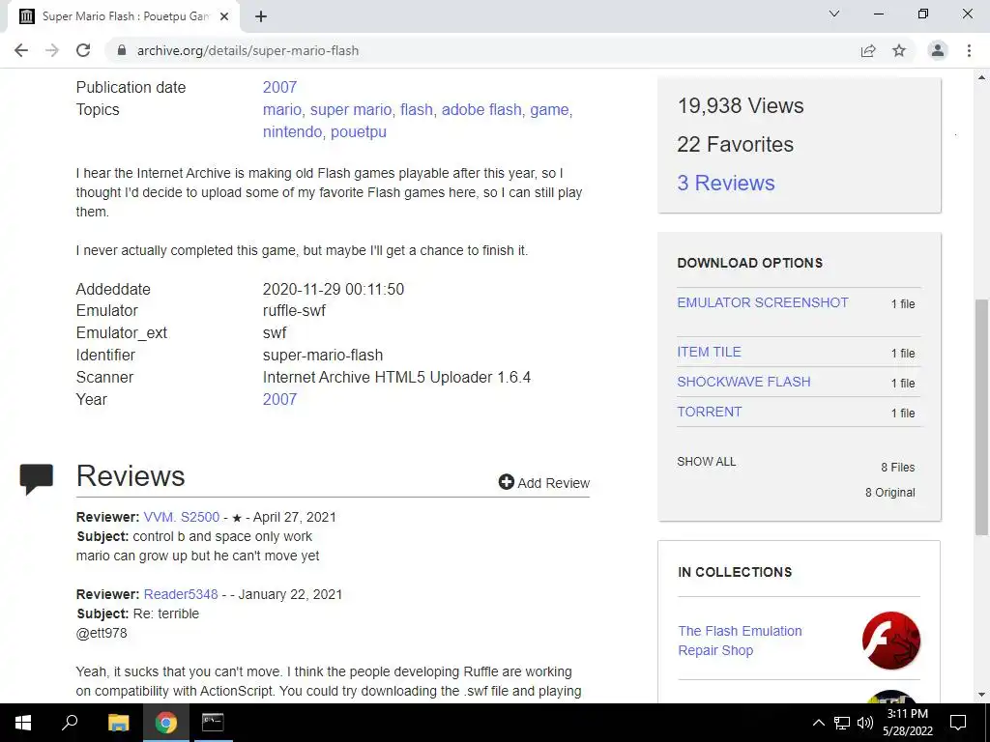Download the TORRENT file
This screenshot has height=742, width=990.
(x=709, y=412)
